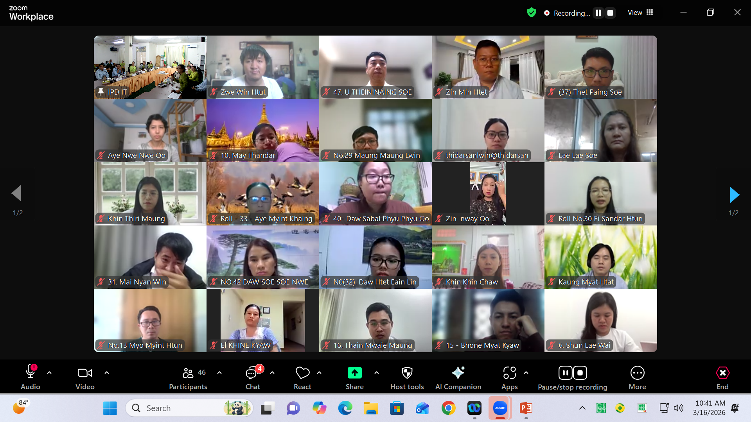
Task: Stop recording from bottom toolbar
Action: [580, 373]
